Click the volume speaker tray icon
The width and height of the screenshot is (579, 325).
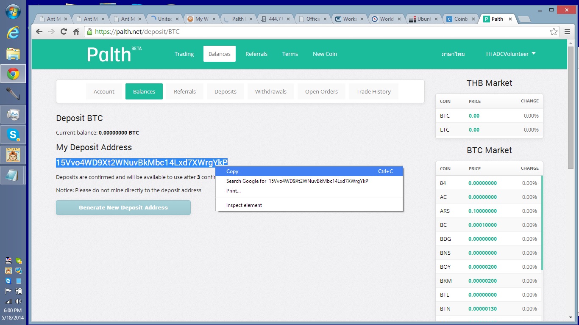point(18,301)
